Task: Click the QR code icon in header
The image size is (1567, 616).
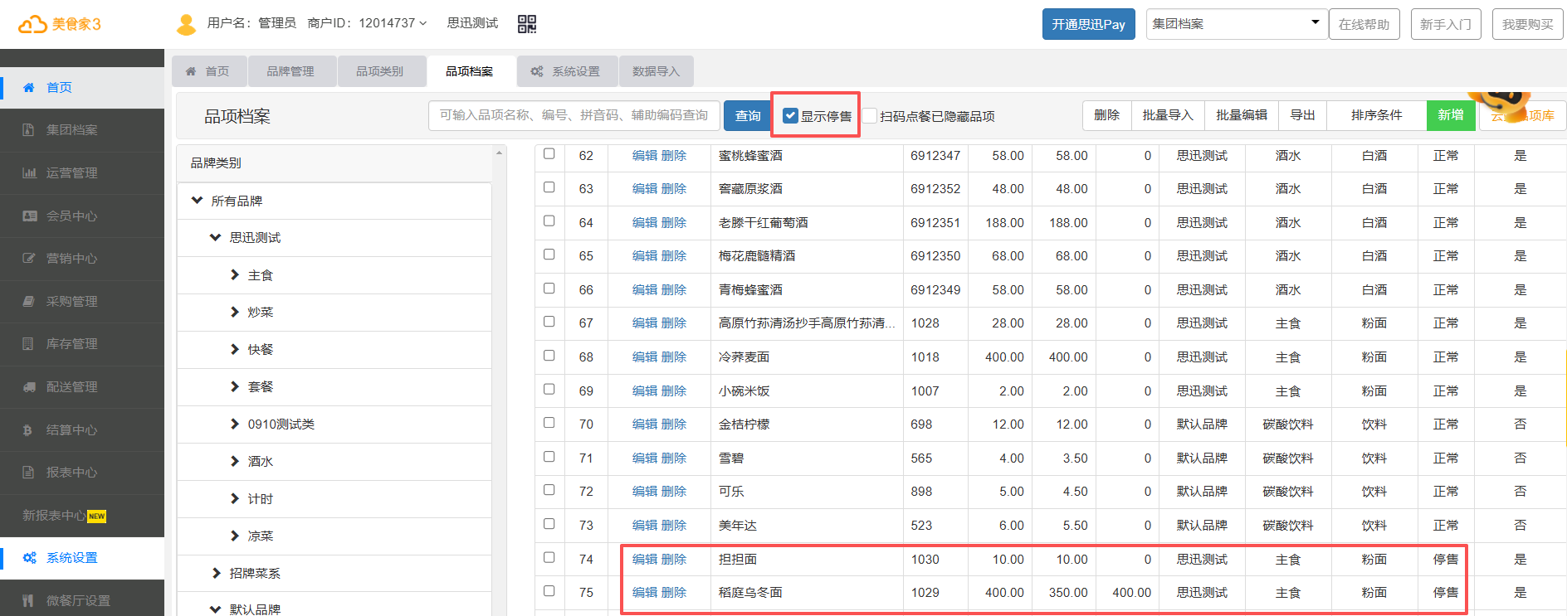Action: pos(526,24)
